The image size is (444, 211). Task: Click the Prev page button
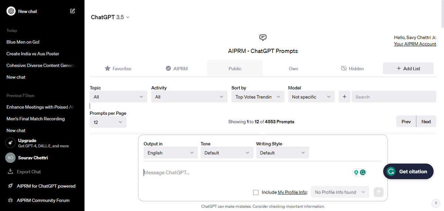click(x=406, y=121)
